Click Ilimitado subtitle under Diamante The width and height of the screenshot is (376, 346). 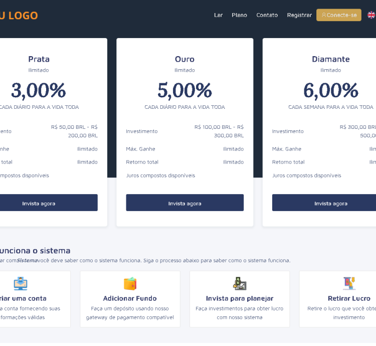tap(331, 70)
